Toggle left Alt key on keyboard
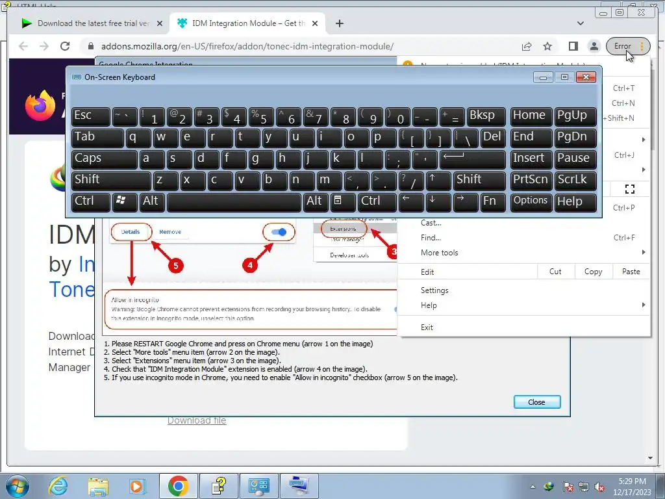The width and height of the screenshot is (665, 499). click(151, 201)
